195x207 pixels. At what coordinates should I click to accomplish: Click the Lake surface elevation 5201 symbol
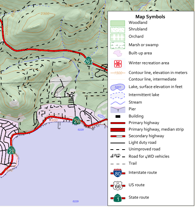118,87
